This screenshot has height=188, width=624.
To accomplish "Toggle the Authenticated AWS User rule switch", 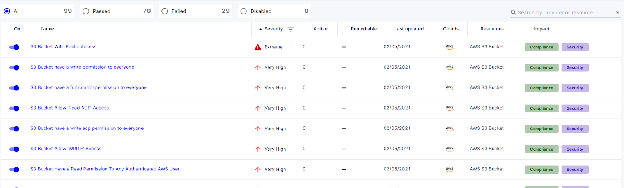I will [x=14, y=169].
